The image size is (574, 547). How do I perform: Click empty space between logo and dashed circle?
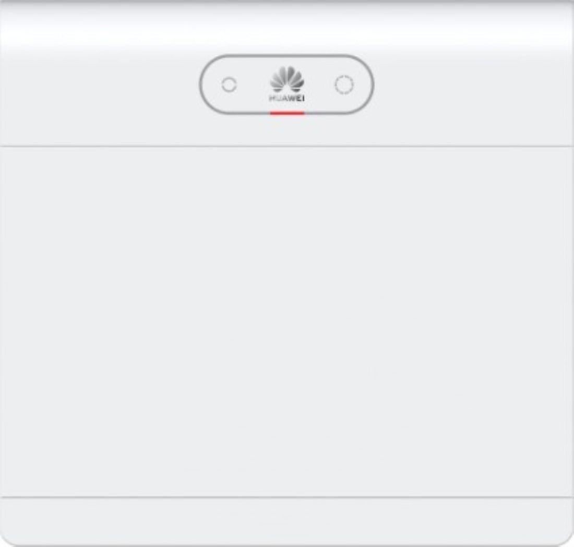coord(319,85)
